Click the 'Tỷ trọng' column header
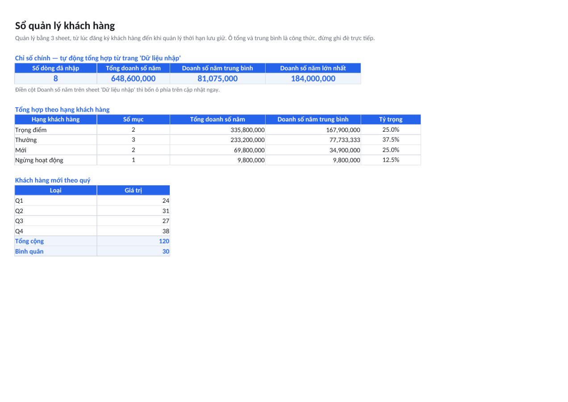This screenshot has width=568, height=402. [391, 119]
